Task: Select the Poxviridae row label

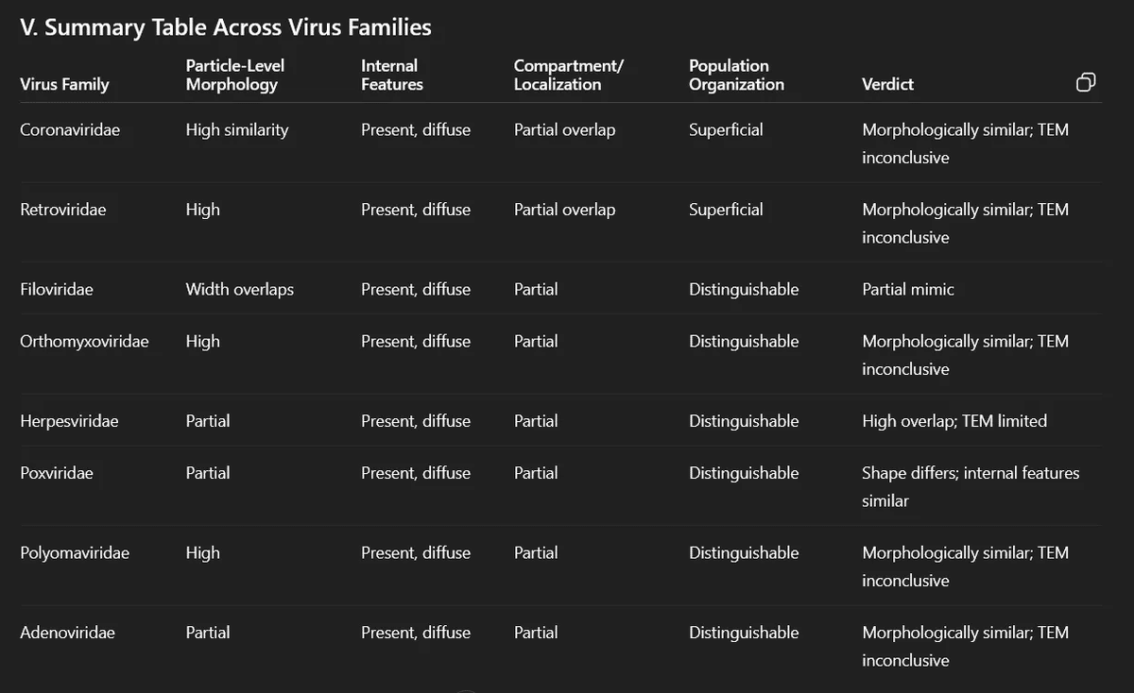Action: (57, 473)
